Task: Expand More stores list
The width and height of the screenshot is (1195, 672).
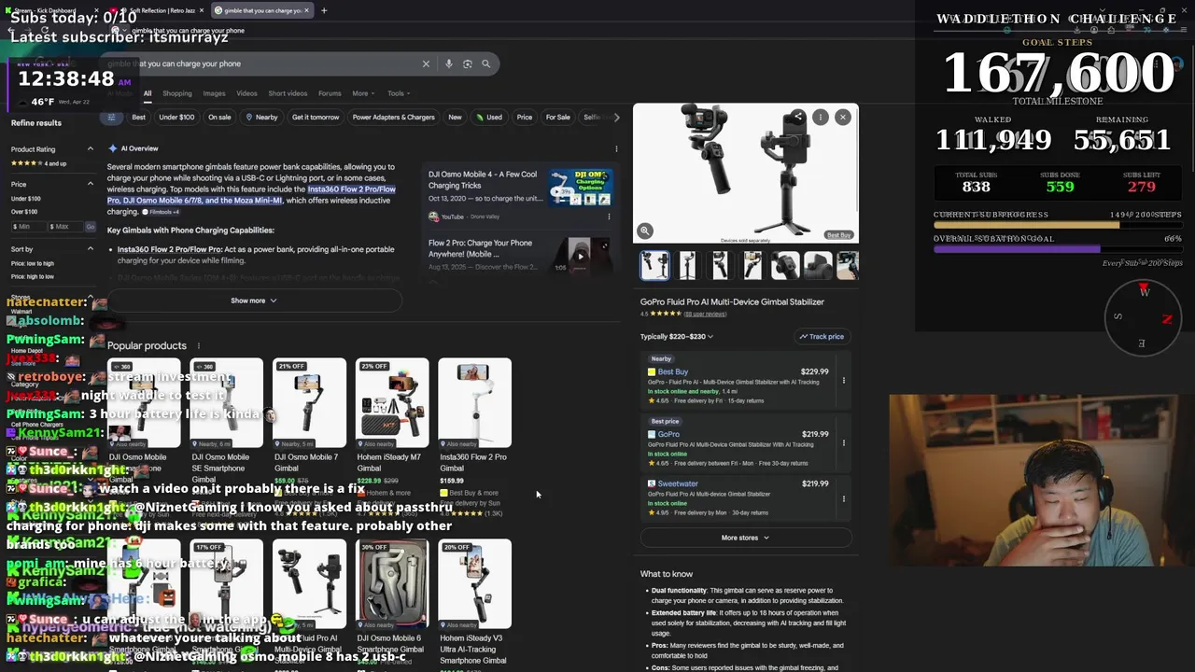Action: pyautogui.click(x=745, y=538)
